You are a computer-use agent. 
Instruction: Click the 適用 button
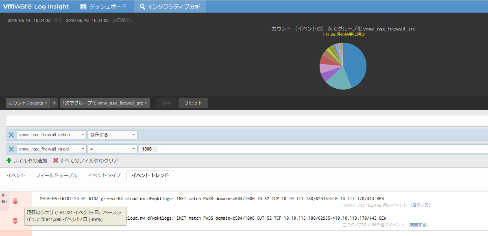[x=166, y=103]
